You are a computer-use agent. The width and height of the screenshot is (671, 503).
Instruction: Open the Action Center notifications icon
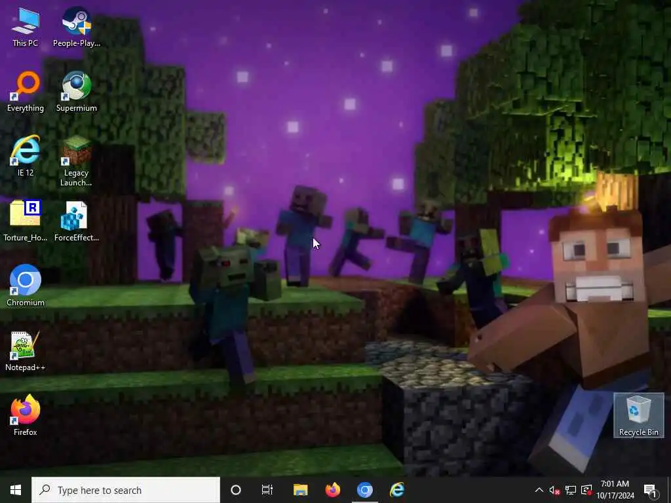tap(651, 490)
